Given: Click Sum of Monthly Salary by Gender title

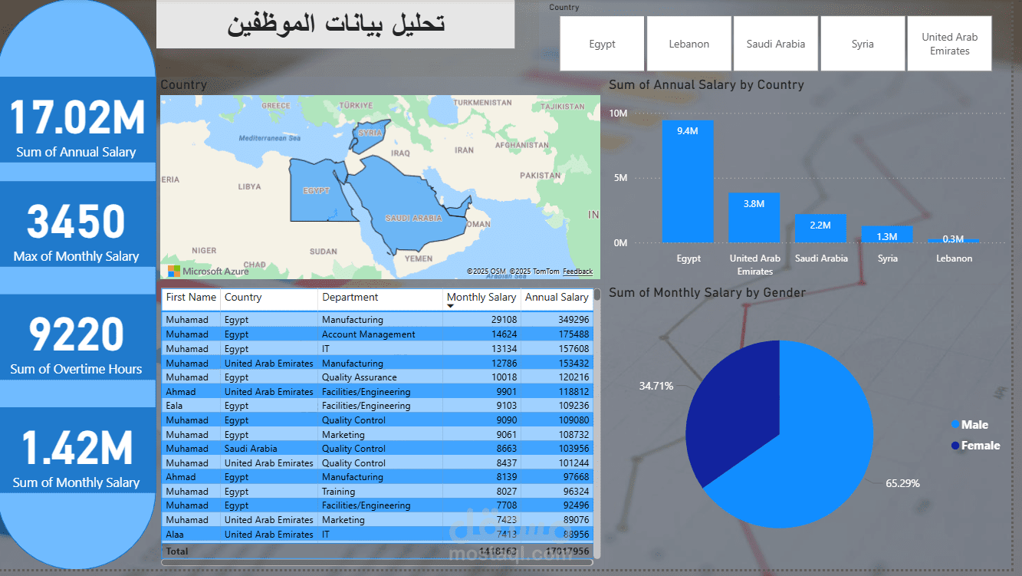Looking at the screenshot, I should [x=707, y=292].
